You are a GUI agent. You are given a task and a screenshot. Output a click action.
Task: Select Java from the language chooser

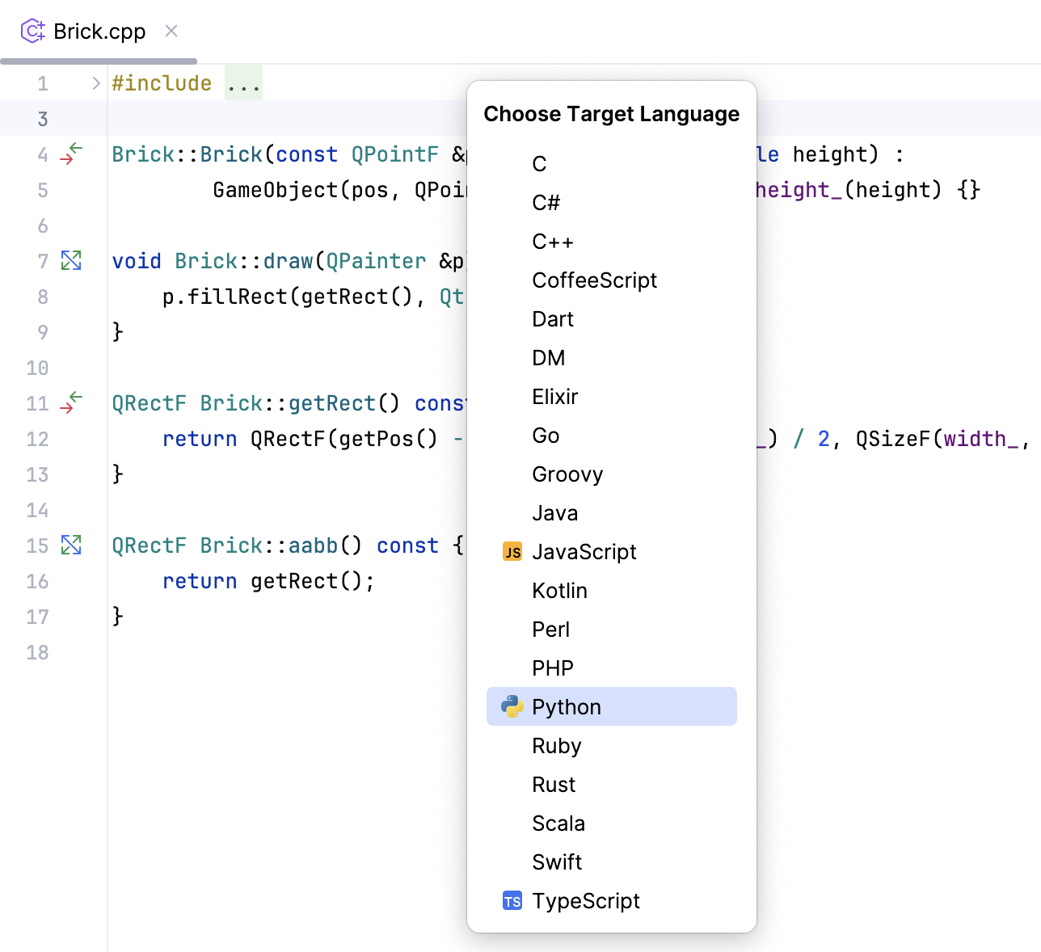point(554,512)
